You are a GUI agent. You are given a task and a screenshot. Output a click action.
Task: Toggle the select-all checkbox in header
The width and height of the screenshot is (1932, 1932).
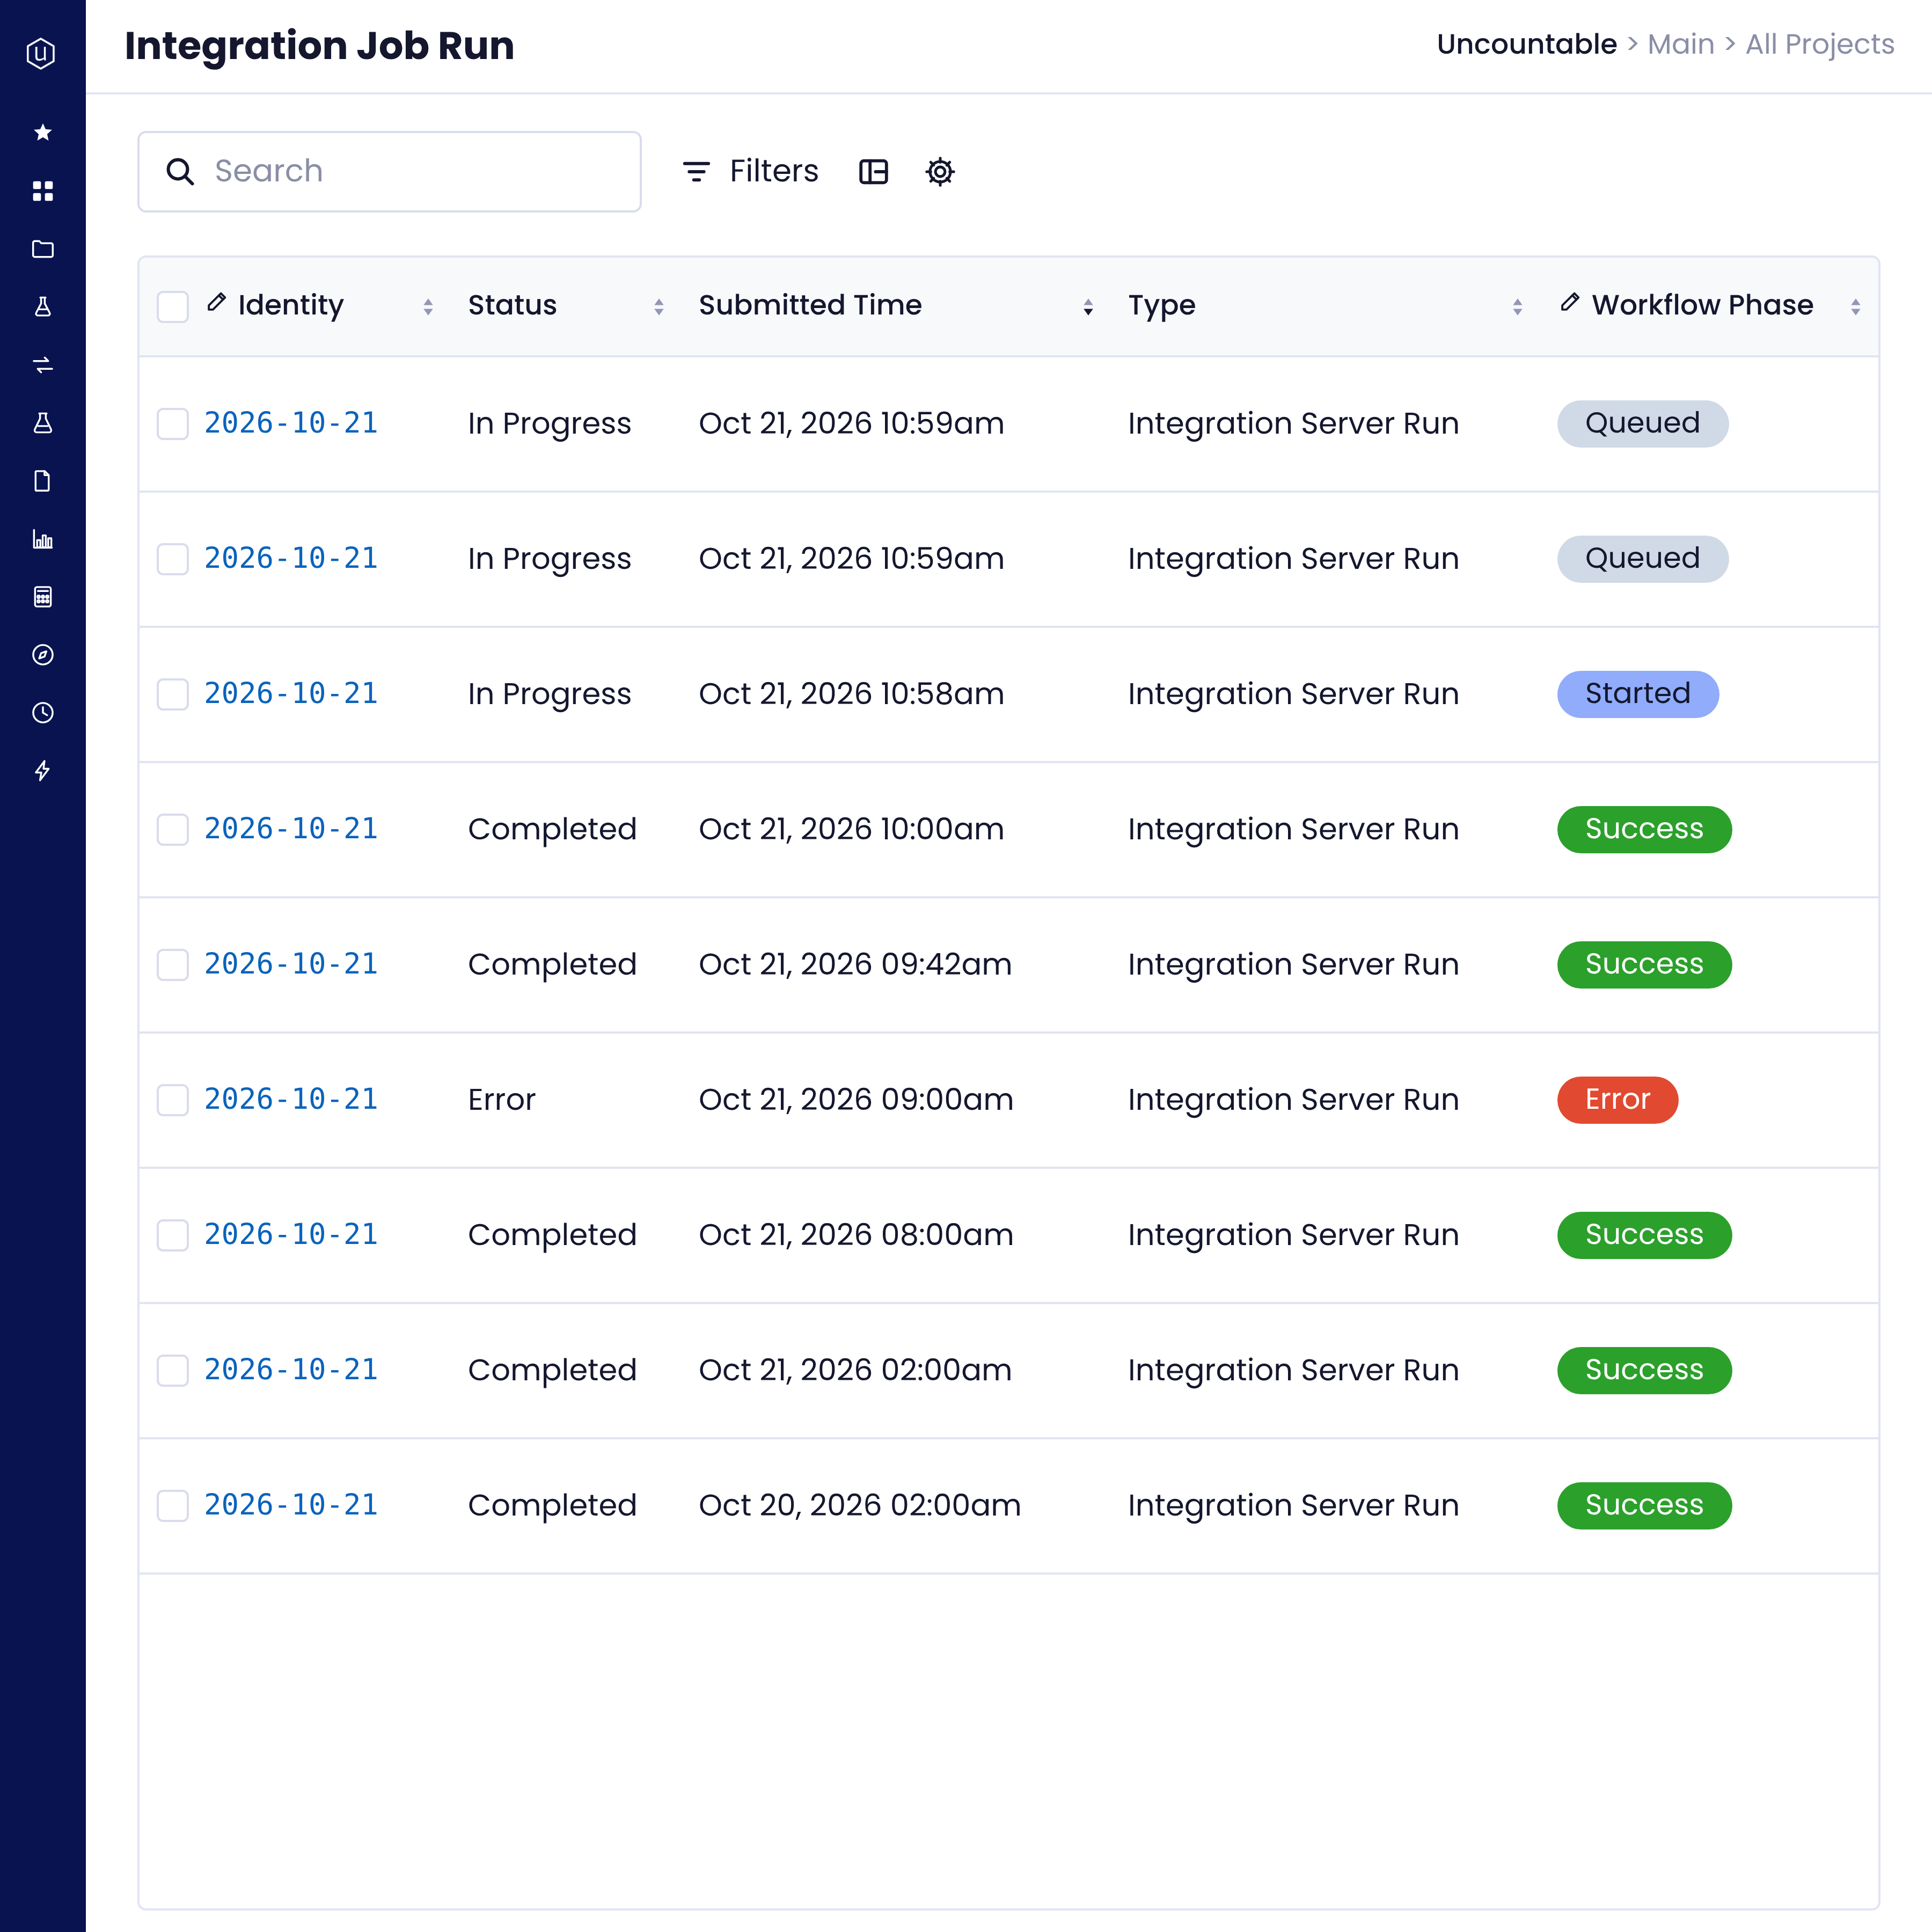click(x=173, y=306)
